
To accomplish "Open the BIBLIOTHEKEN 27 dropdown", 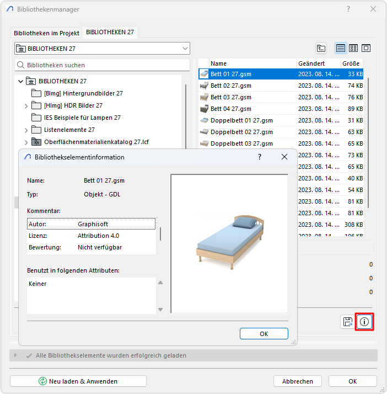I will point(102,49).
